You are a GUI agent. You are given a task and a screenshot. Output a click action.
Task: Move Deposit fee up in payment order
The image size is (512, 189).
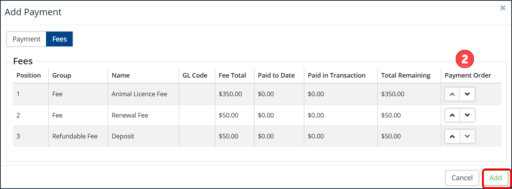tap(452, 136)
